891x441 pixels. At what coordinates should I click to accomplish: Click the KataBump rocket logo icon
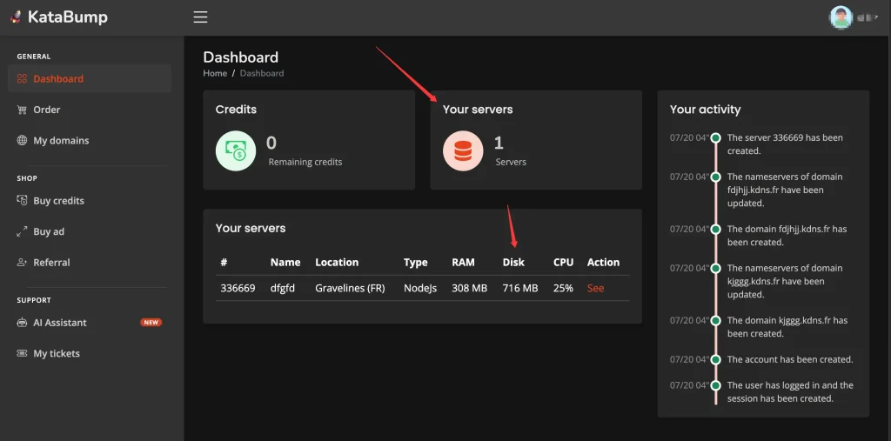pyautogui.click(x=16, y=17)
